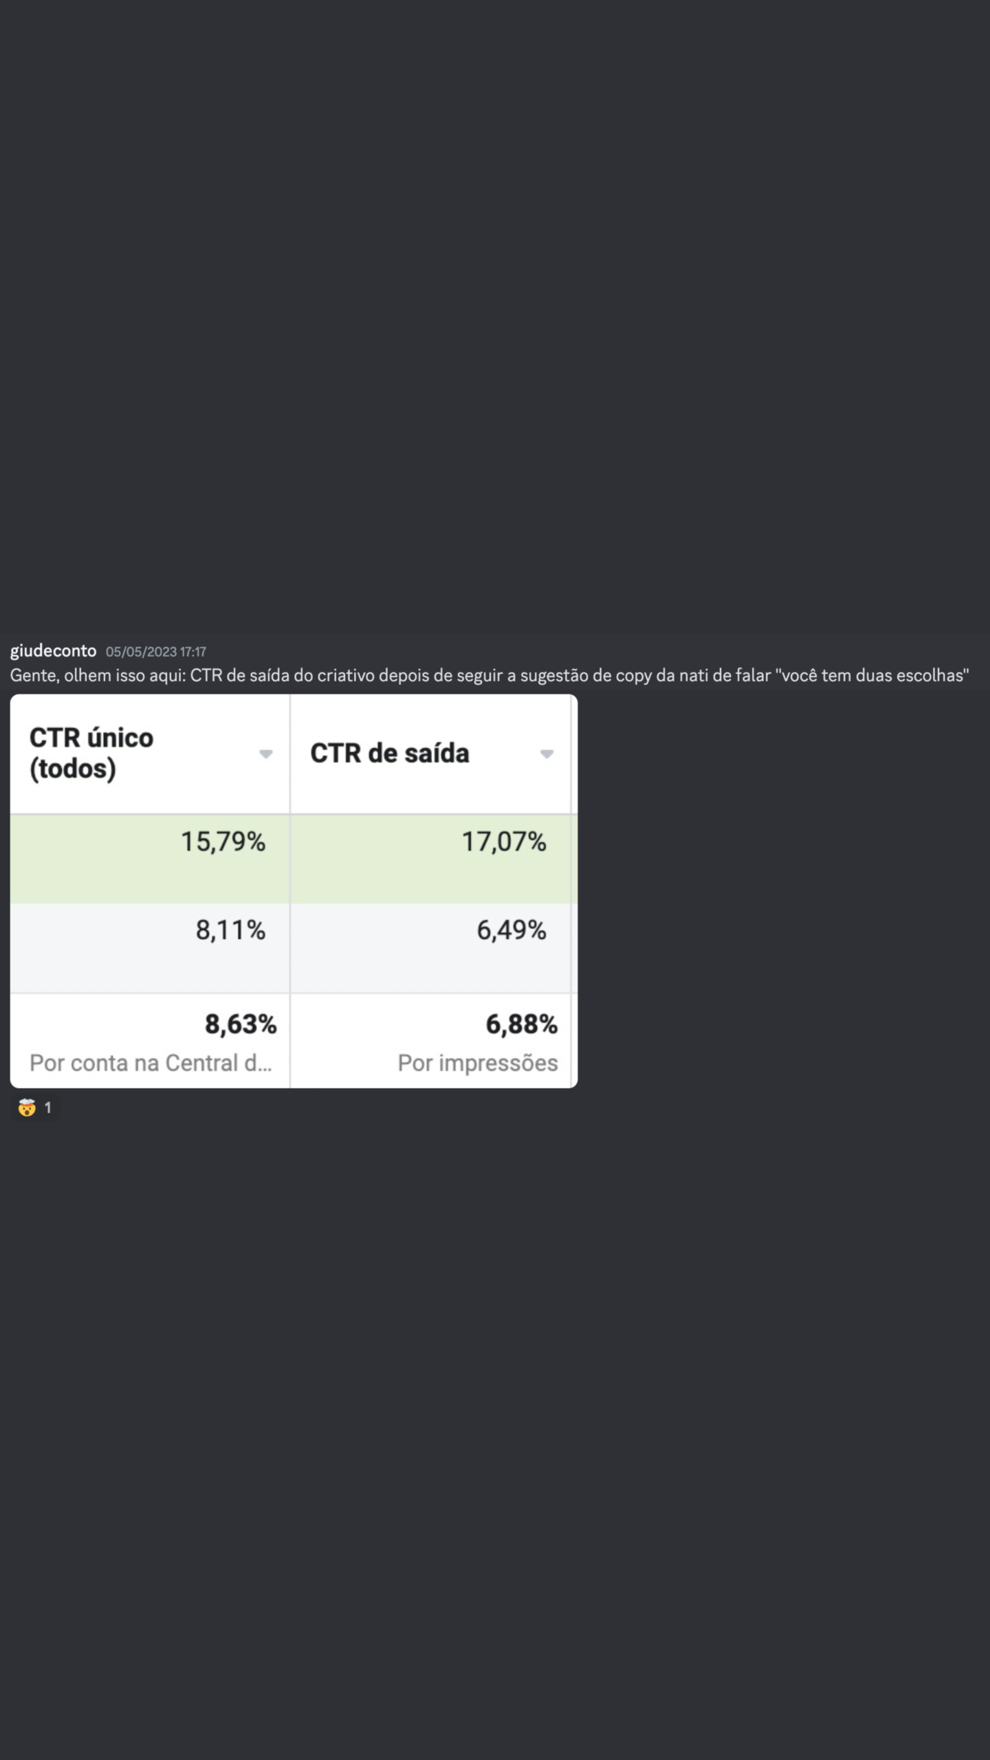
Task: Select the 17,07% highlighted value
Action: [504, 841]
